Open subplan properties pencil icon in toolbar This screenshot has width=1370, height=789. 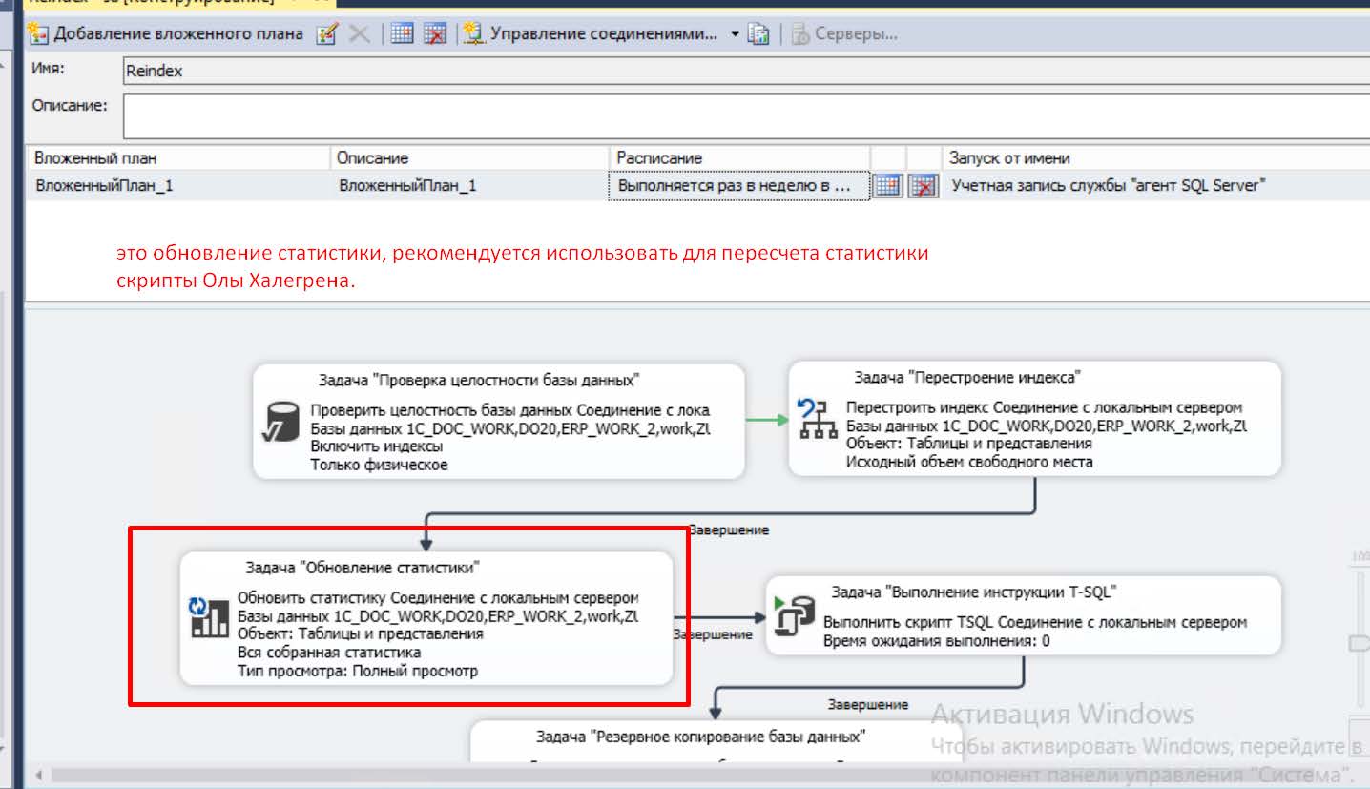(x=327, y=34)
